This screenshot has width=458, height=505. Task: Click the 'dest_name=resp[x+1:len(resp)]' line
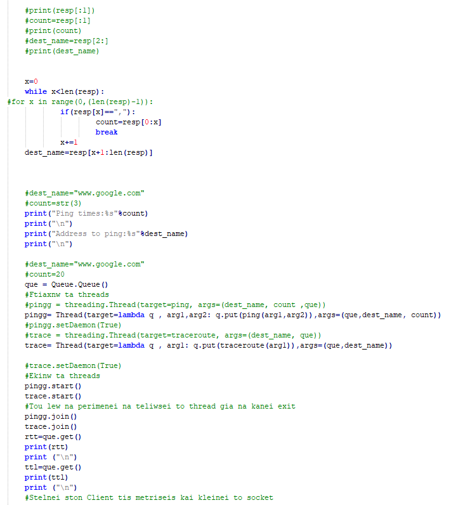89,152
